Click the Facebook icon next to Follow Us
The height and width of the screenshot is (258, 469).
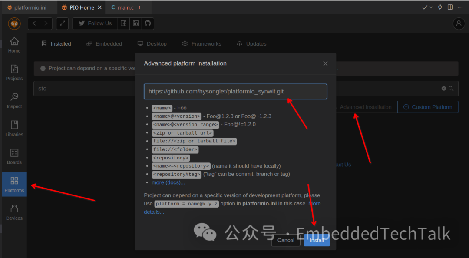123,23
